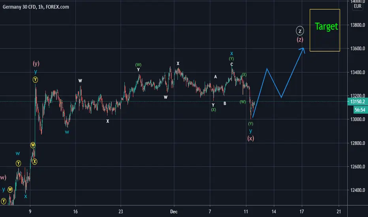Select the current price label 13150.2

click(x=357, y=101)
